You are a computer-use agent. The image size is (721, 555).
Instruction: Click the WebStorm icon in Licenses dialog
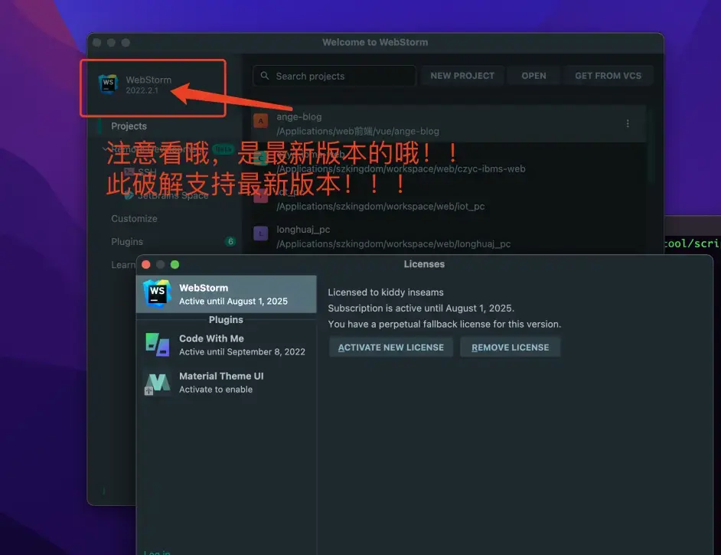[157, 293]
